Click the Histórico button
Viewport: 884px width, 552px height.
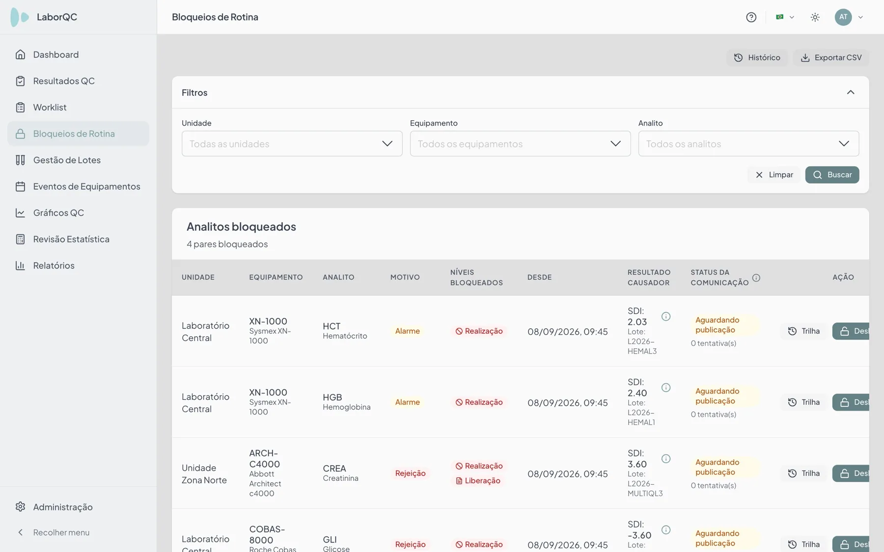point(757,58)
